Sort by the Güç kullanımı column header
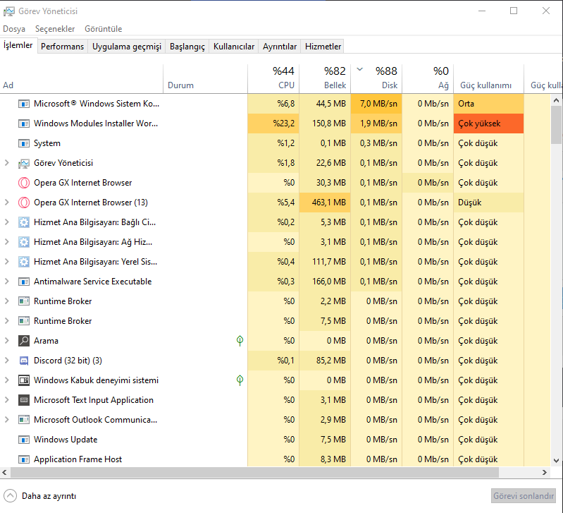563x513 pixels. [489, 78]
